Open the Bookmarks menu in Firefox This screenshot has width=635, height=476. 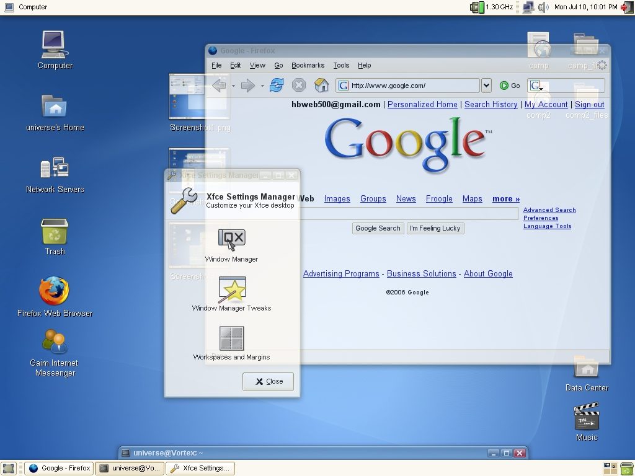point(308,65)
